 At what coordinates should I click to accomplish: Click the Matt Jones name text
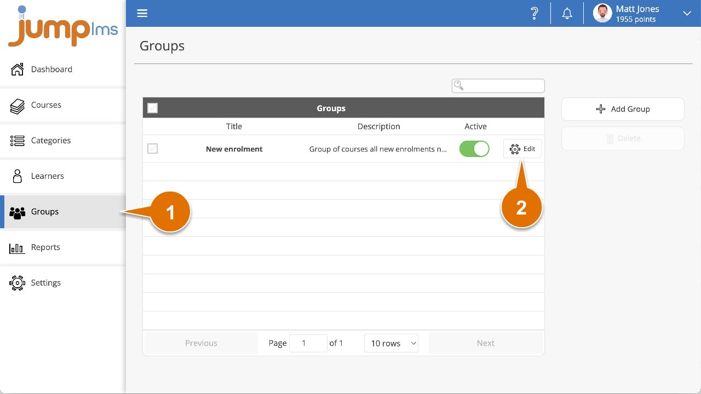pos(637,9)
